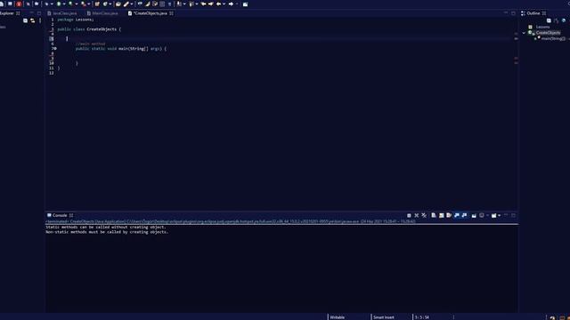
Task: Open the Open Console dropdown arrow
Action: tap(499, 215)
